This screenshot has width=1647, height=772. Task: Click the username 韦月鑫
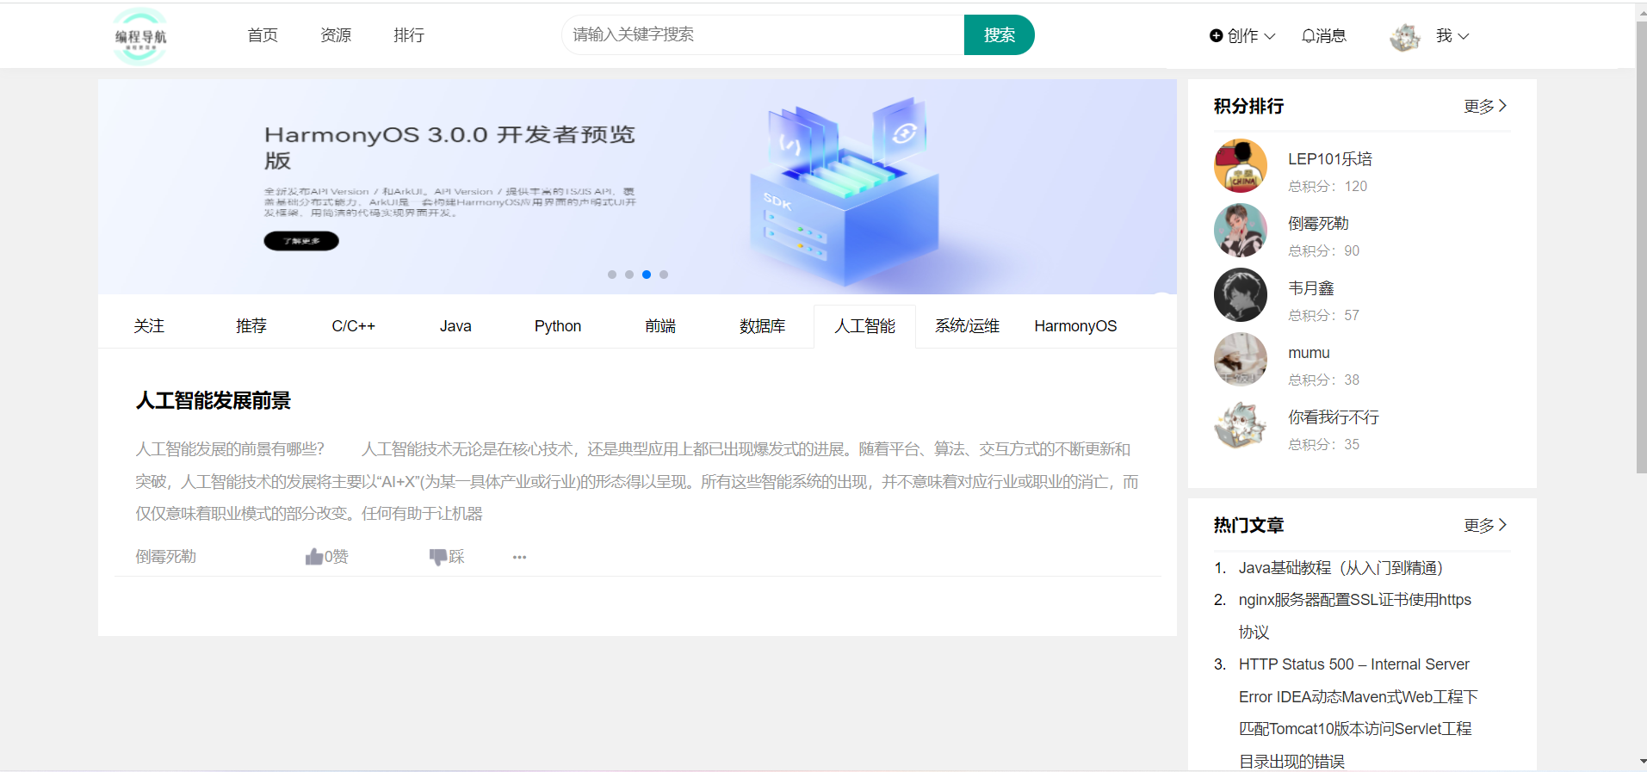1311,288
